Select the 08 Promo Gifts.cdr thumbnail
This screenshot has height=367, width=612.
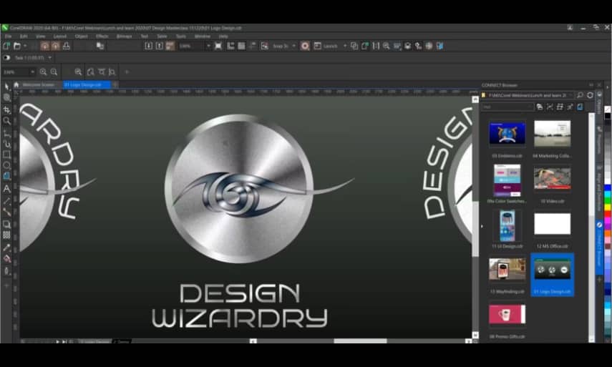pyautogui.click(x=507, y=315)
